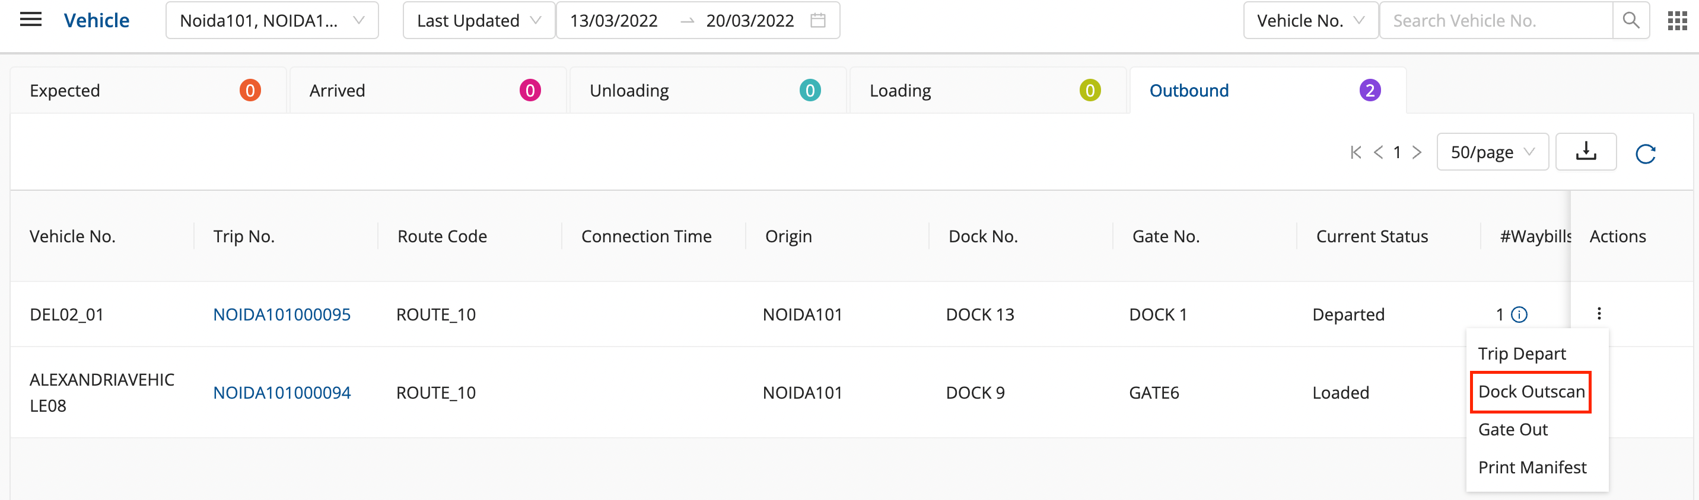Open the hamburger navigation menu

30,20
